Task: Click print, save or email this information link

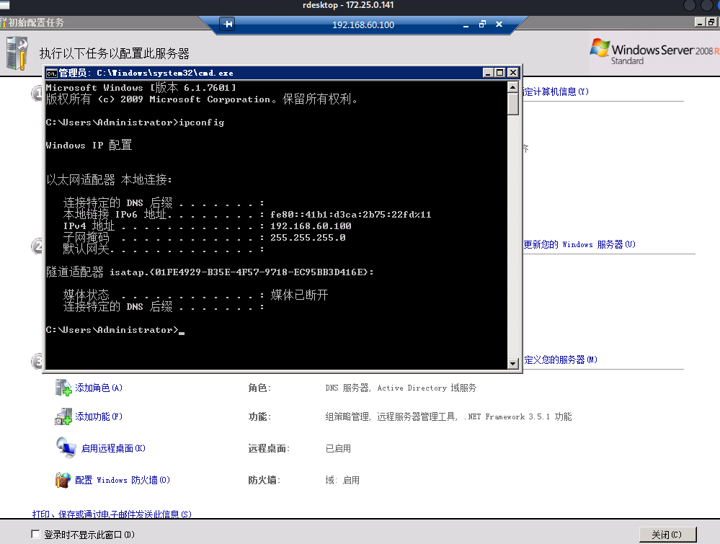Action: click(x=112, y=514)
